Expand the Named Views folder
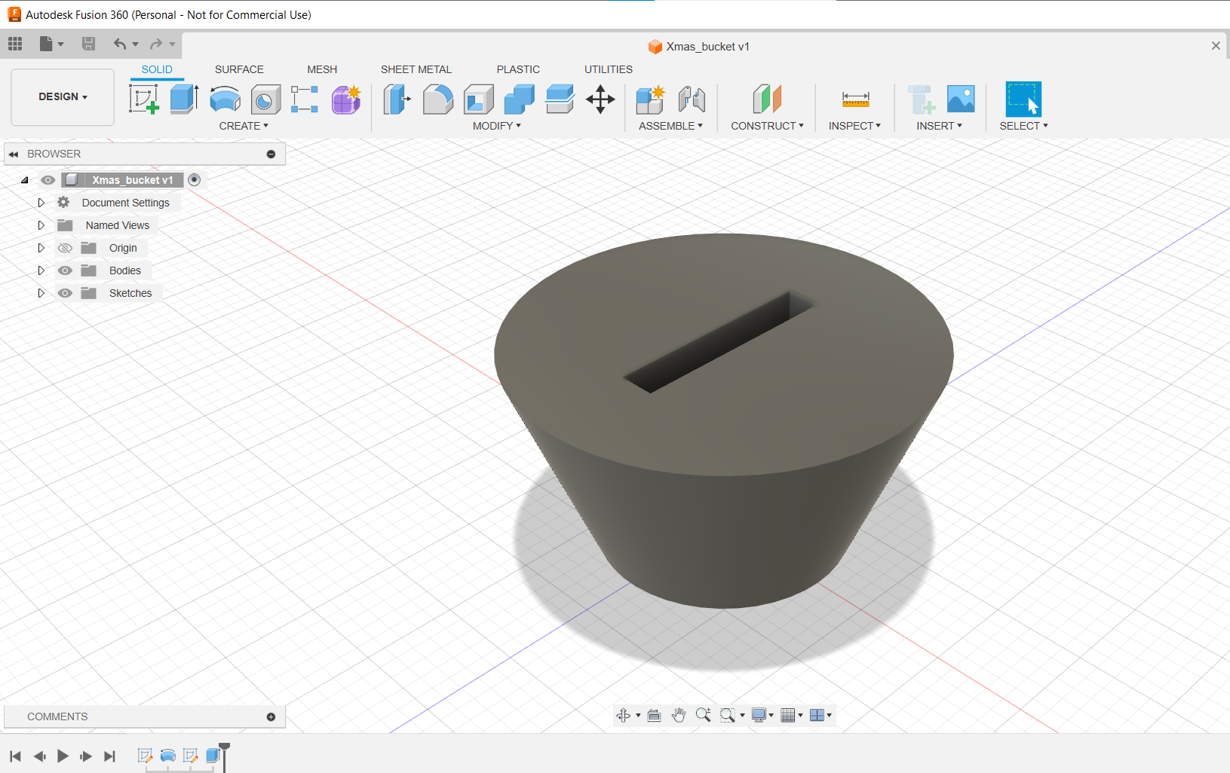 pos(41,225)
